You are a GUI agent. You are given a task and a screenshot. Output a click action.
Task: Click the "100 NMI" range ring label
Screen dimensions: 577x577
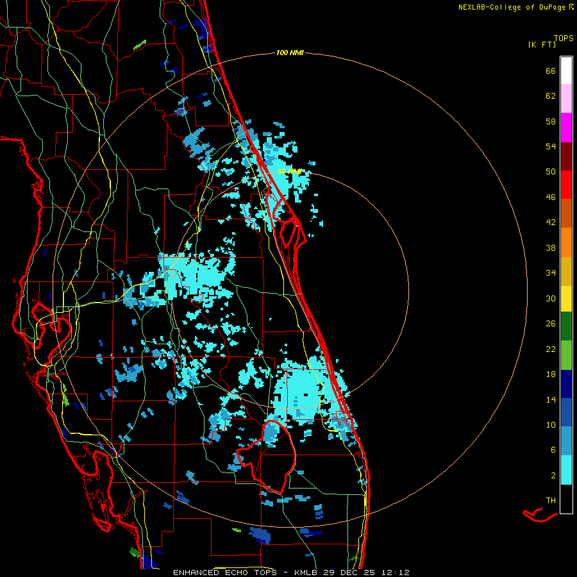pyautogui.click(x=290, y=53)
